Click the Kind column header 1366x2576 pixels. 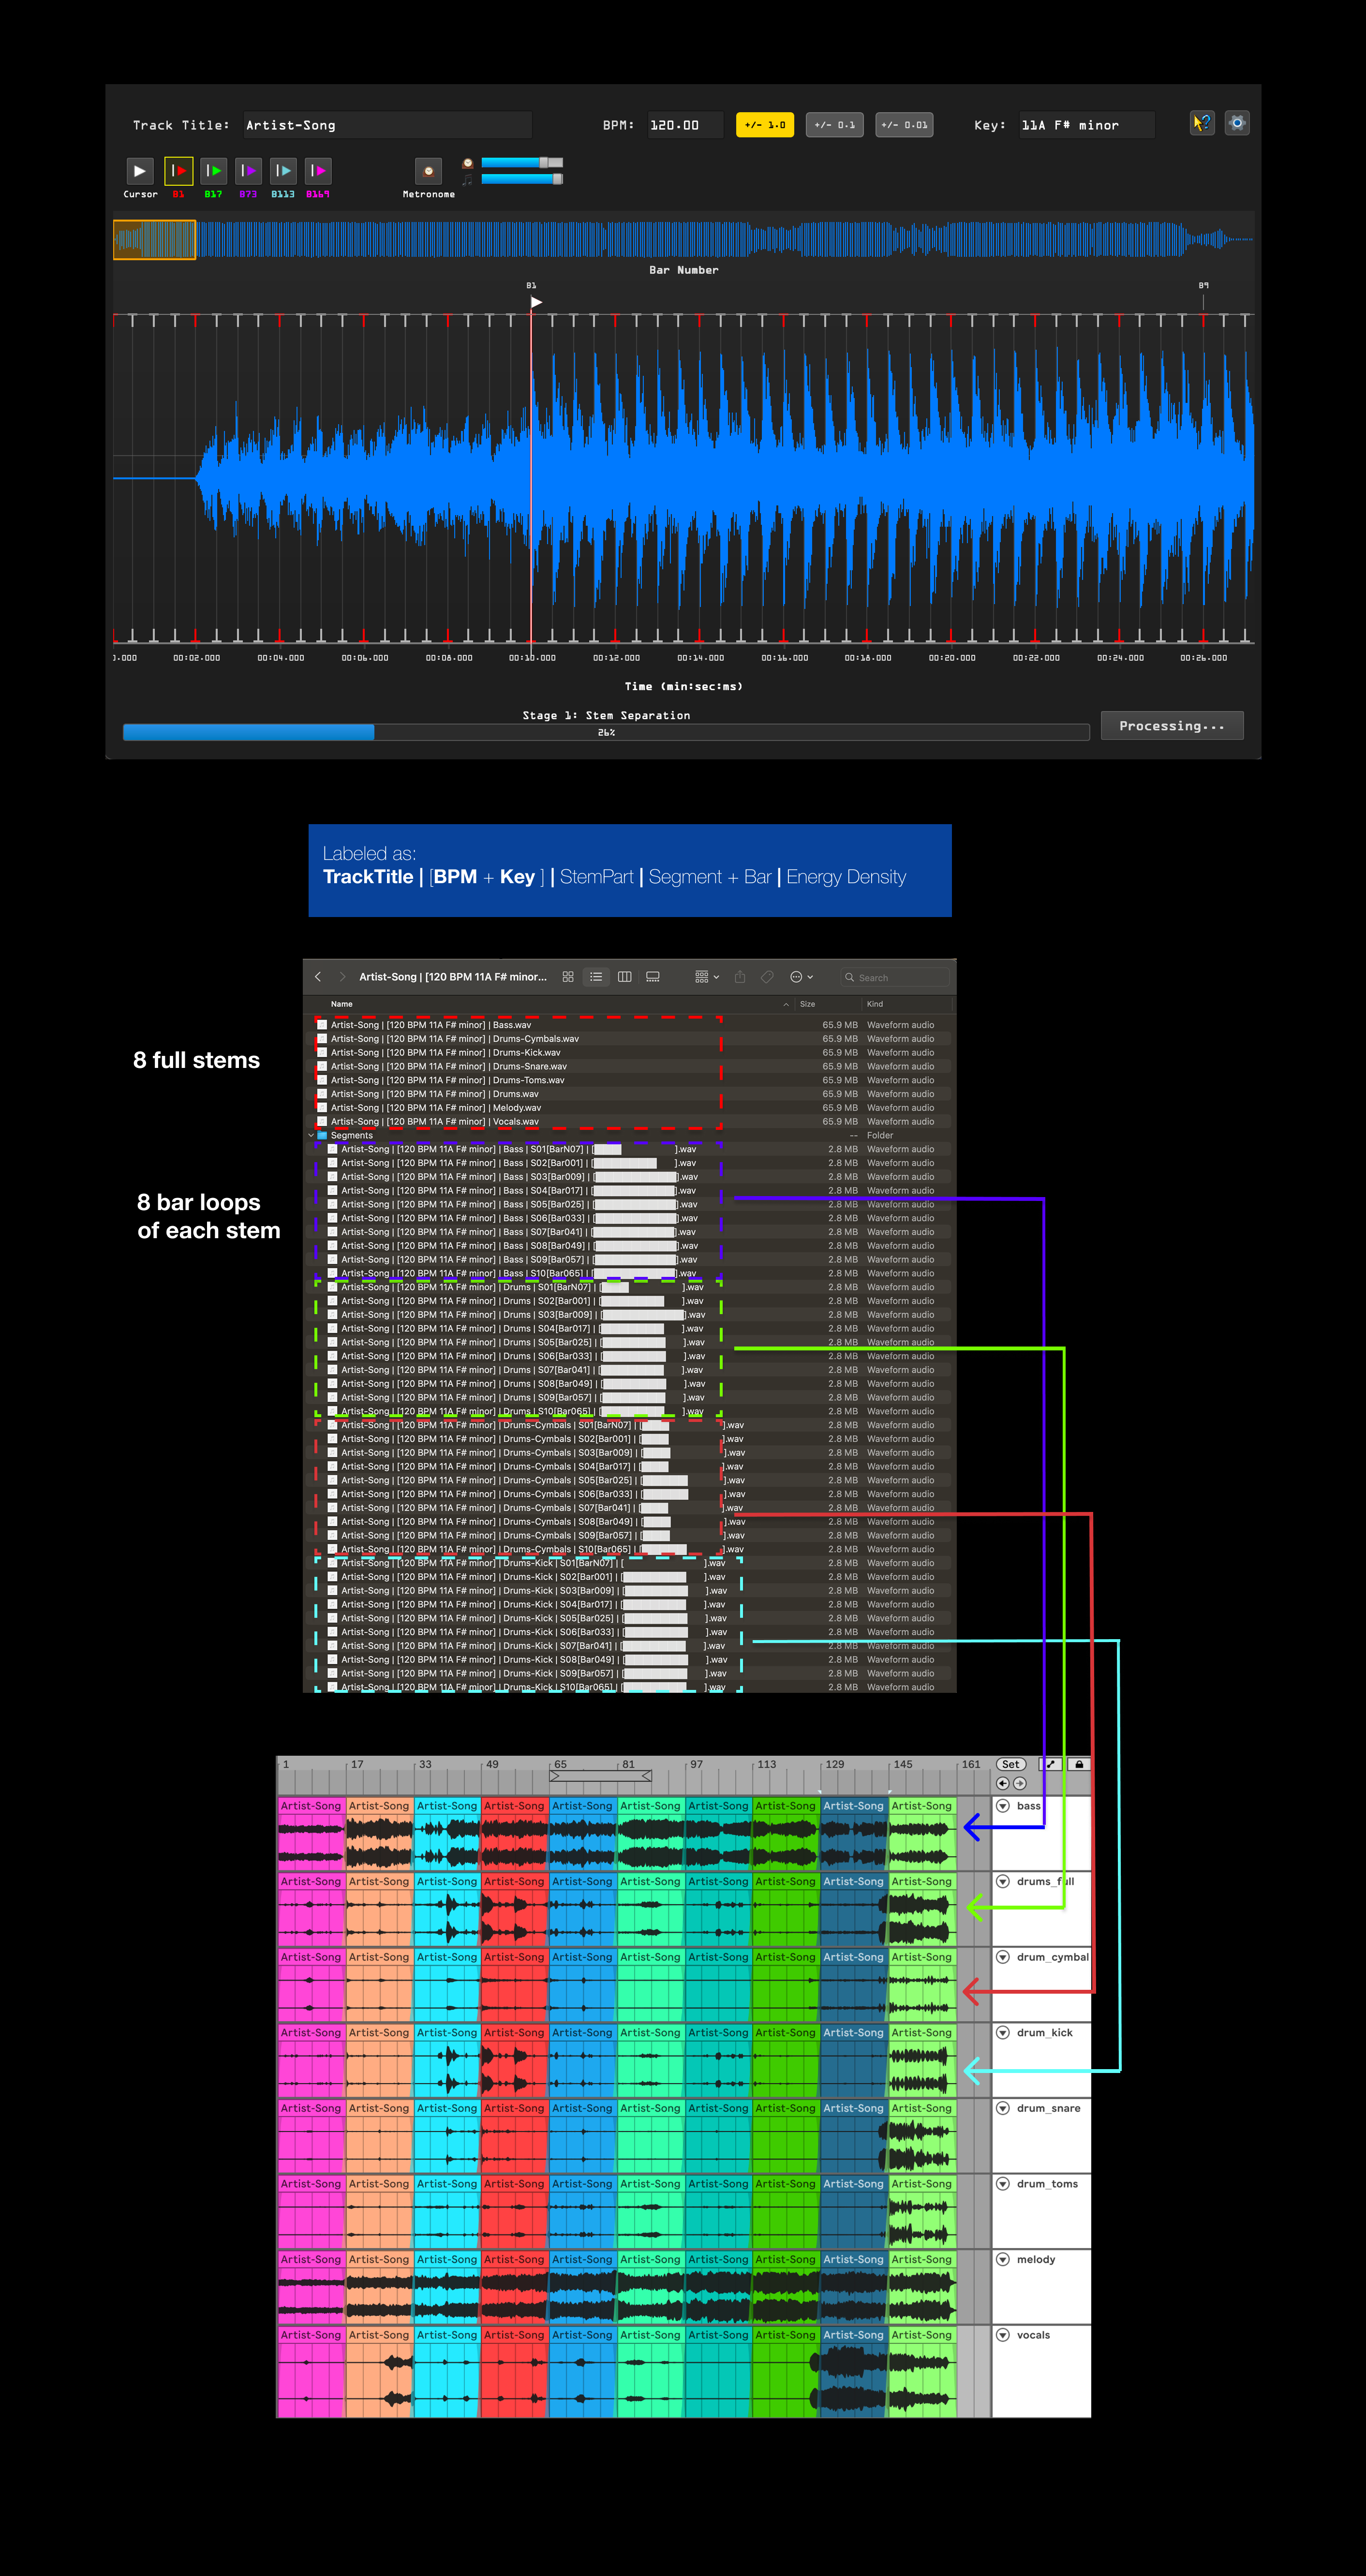tap(875, 1004)
